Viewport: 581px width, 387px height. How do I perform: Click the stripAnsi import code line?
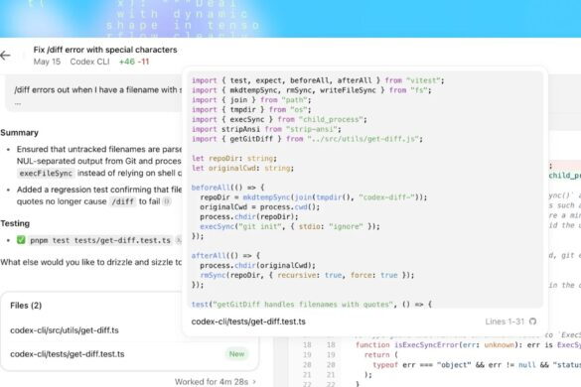pos(266,129)
